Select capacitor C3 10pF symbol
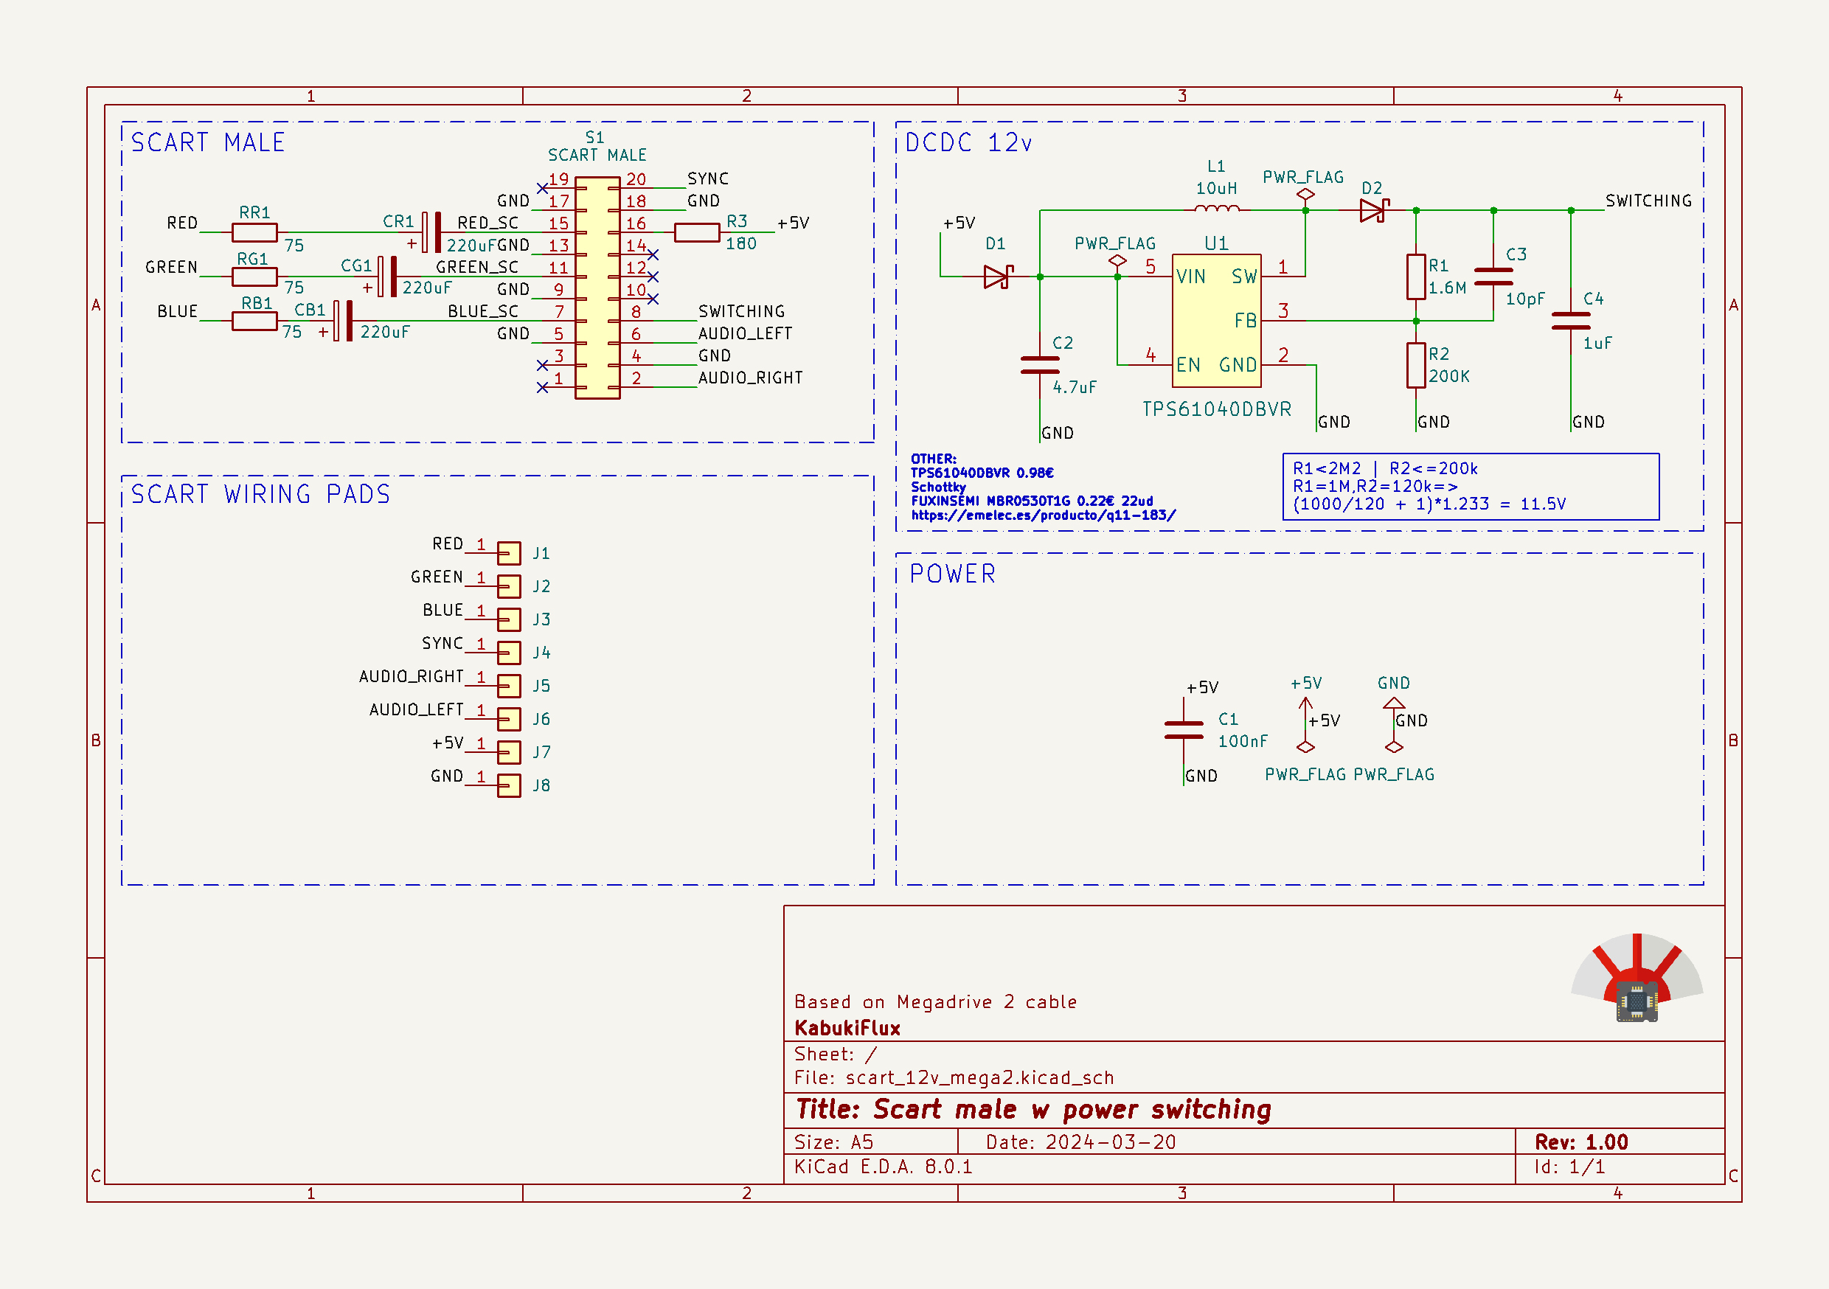 click(1493, 277)
